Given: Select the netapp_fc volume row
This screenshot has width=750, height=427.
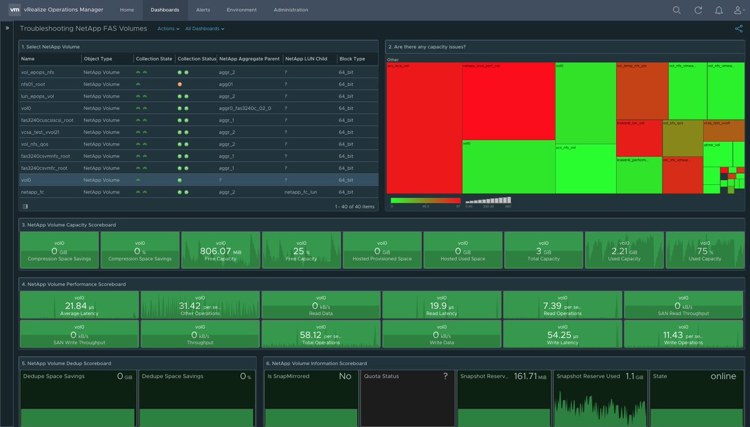Looking at the screenshot, I should [x=198, y=192].
